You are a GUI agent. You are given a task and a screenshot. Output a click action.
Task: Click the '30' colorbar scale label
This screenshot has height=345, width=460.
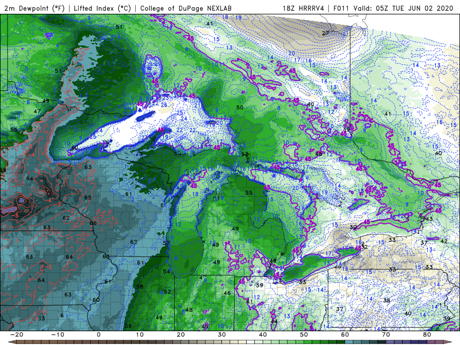click(x=222, y=335)
